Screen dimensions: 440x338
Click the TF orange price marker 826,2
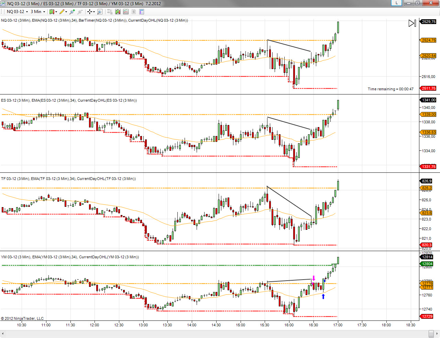click(426, 188)
